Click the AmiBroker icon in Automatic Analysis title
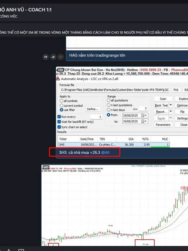Screen dimensions: 188x251 point(58,79)
